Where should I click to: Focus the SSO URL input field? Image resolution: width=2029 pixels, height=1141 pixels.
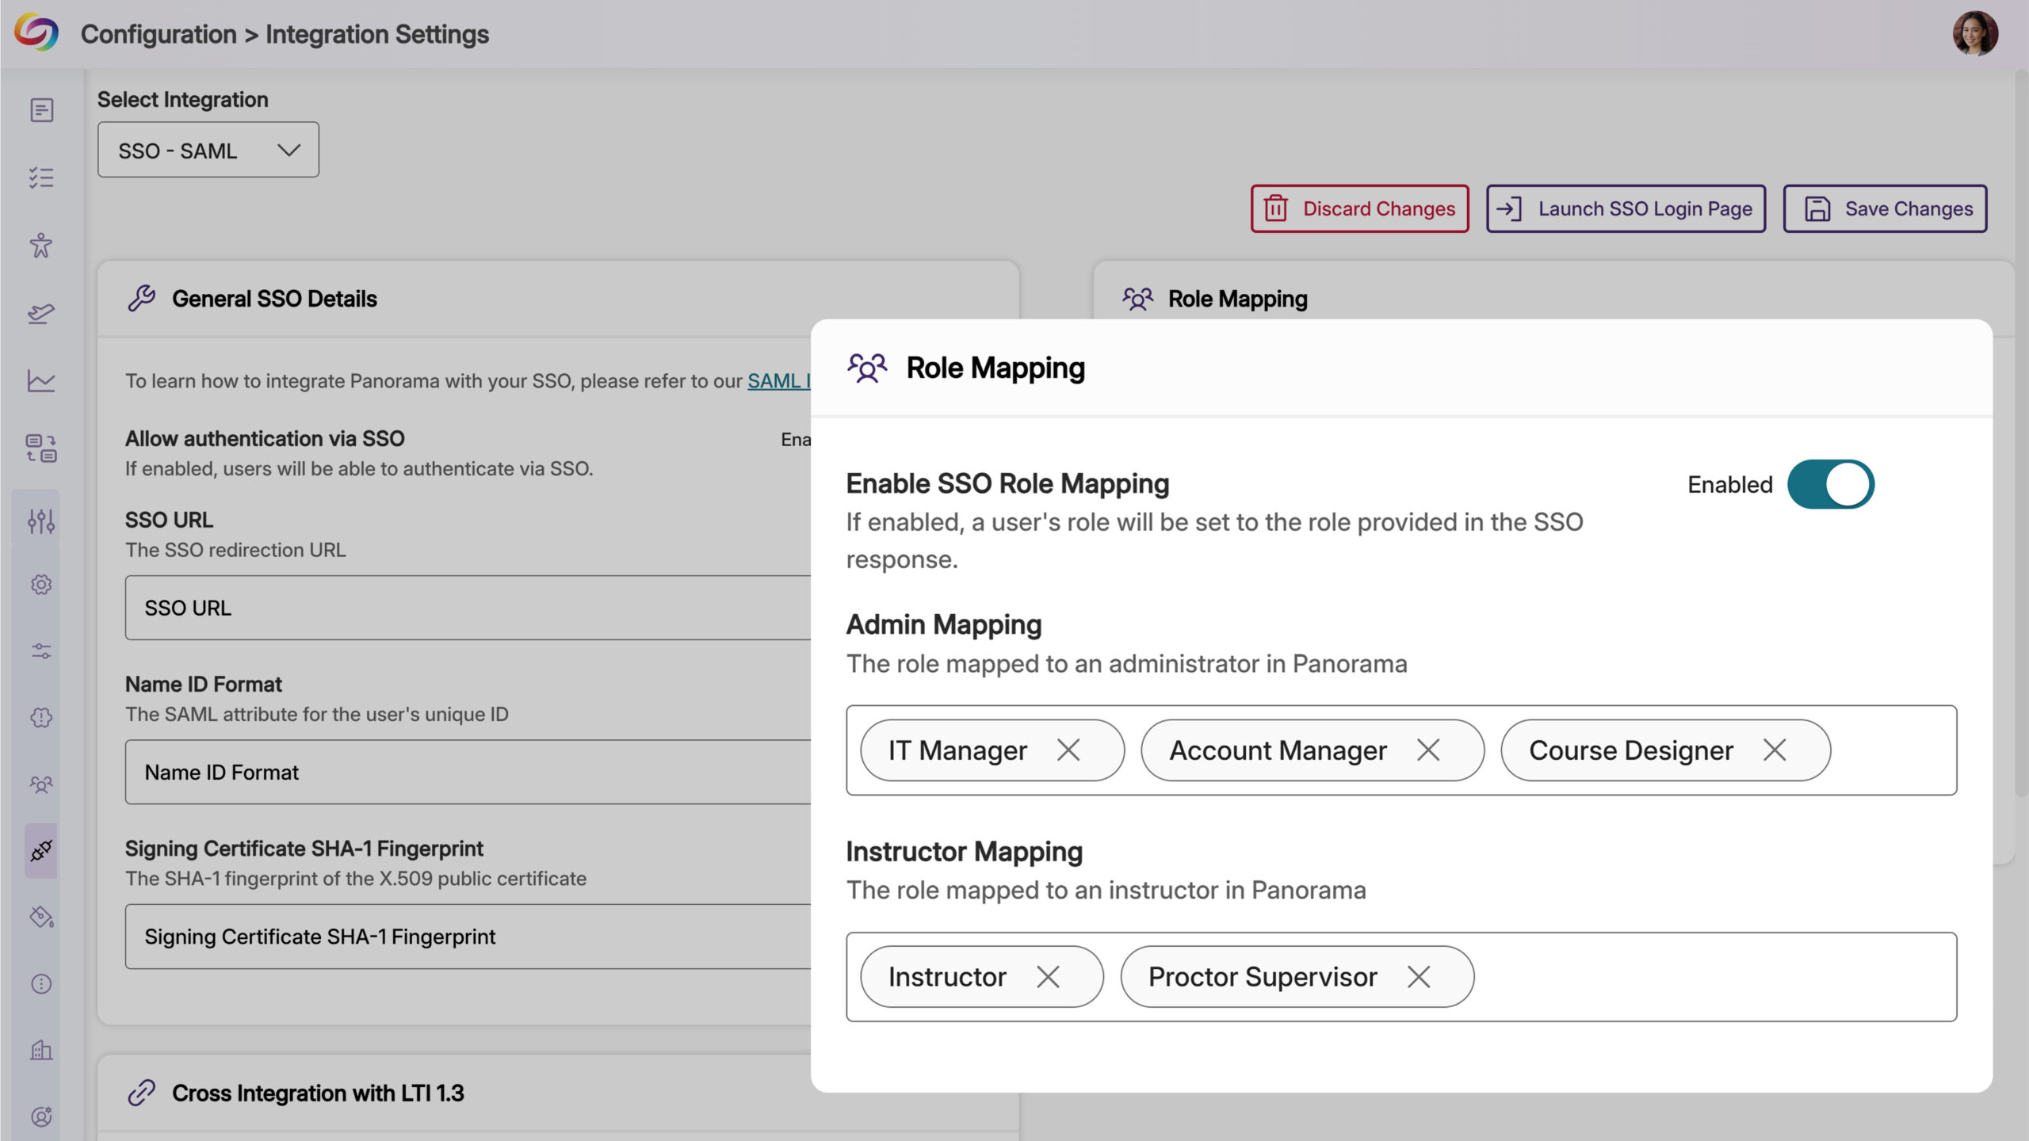coord(468,608)
